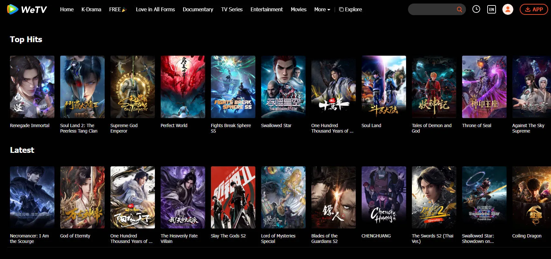
Task: Click Fights Break Sphere S5 title
Action: 231,128
